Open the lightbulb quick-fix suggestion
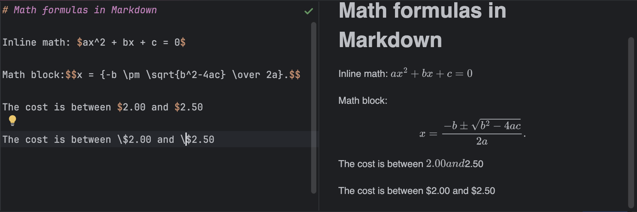 [x=13, y=121]
